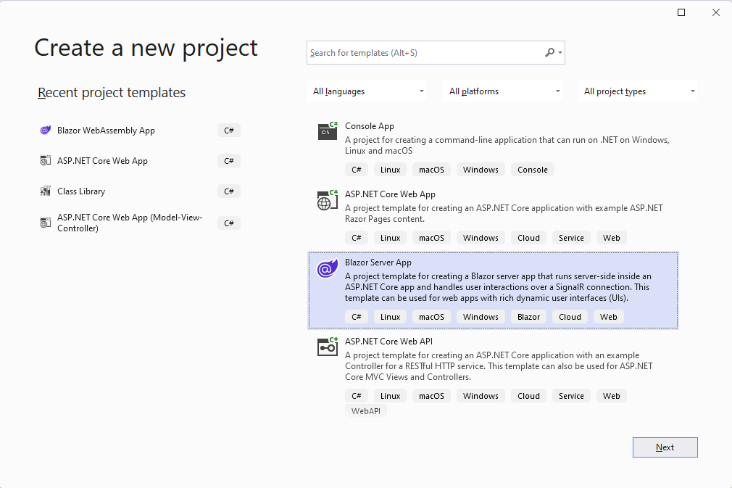Image resolution: width=732 pixels, height=488 pixels.
Task: Open the All project types dropdown
Action: (x=638, y=91)
